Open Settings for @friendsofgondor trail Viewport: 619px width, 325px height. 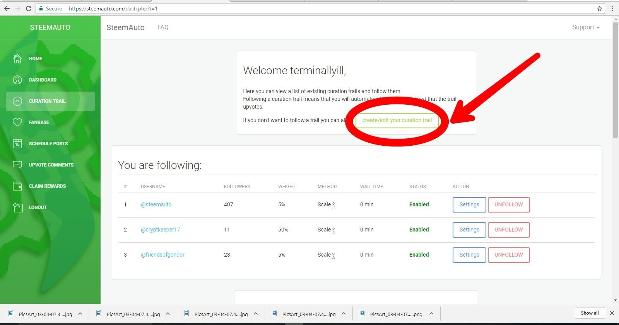tap(469, 255)
